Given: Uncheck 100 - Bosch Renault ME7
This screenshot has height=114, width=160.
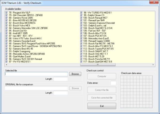Looking at the screenshot, I should pos(81,18).
